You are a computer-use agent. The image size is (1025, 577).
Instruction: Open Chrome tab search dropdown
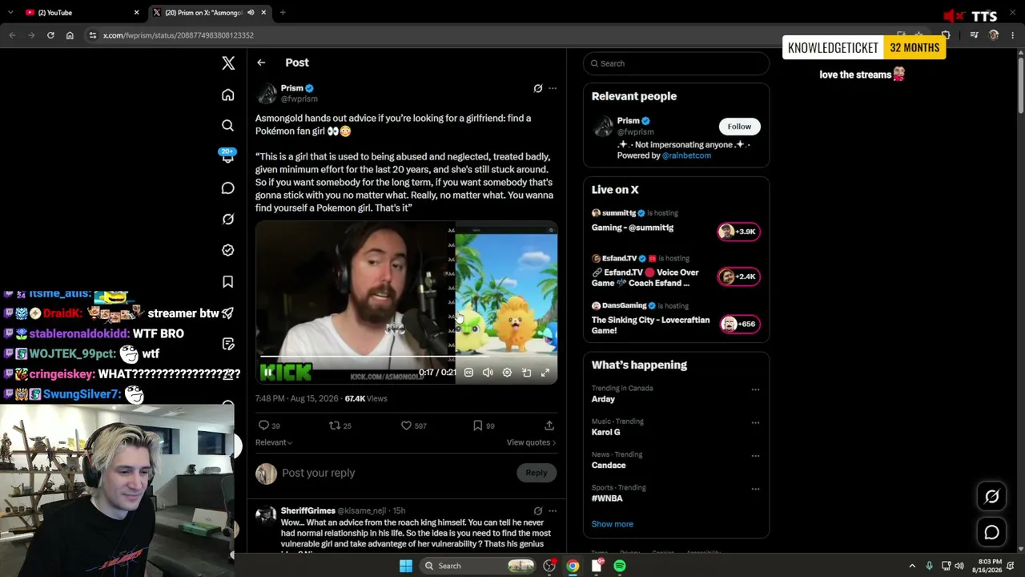[x=10, y=12]
